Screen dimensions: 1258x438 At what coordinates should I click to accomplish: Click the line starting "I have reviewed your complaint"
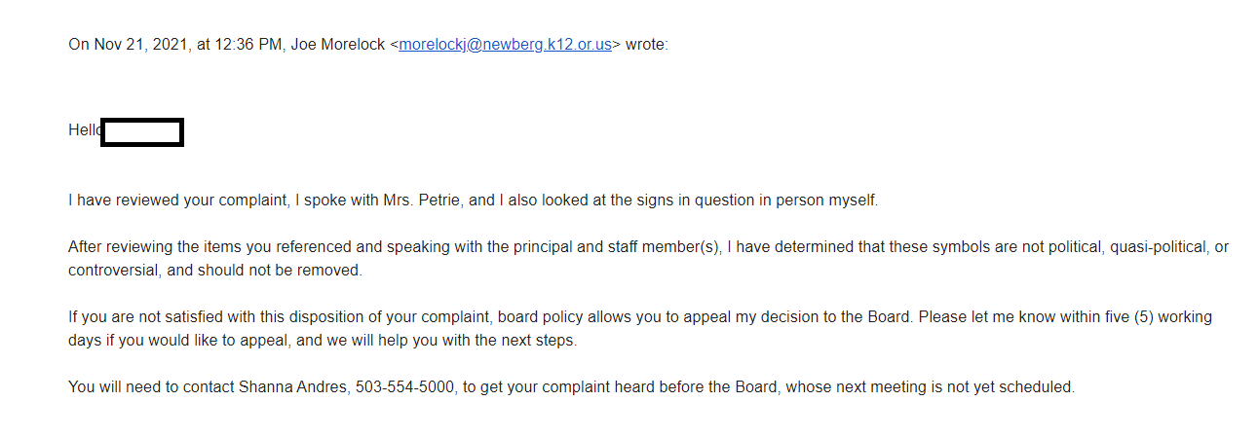pyautogui.click(x=474, y=201)
